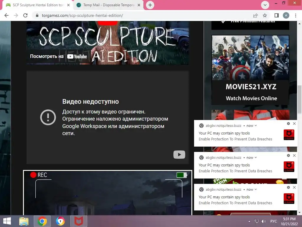Open second notification's settings gear
The height and width of the screenshot is (227, 302).
tap(288, 155)
